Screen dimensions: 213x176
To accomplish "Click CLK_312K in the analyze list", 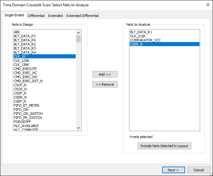I will (x=138, y=36).
